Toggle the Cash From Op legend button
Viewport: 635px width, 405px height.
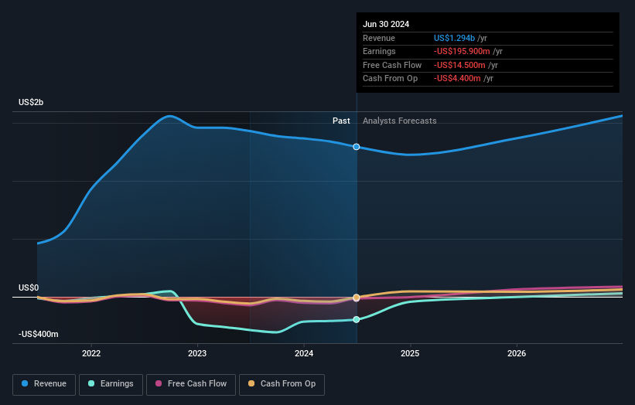pos(282,384)
